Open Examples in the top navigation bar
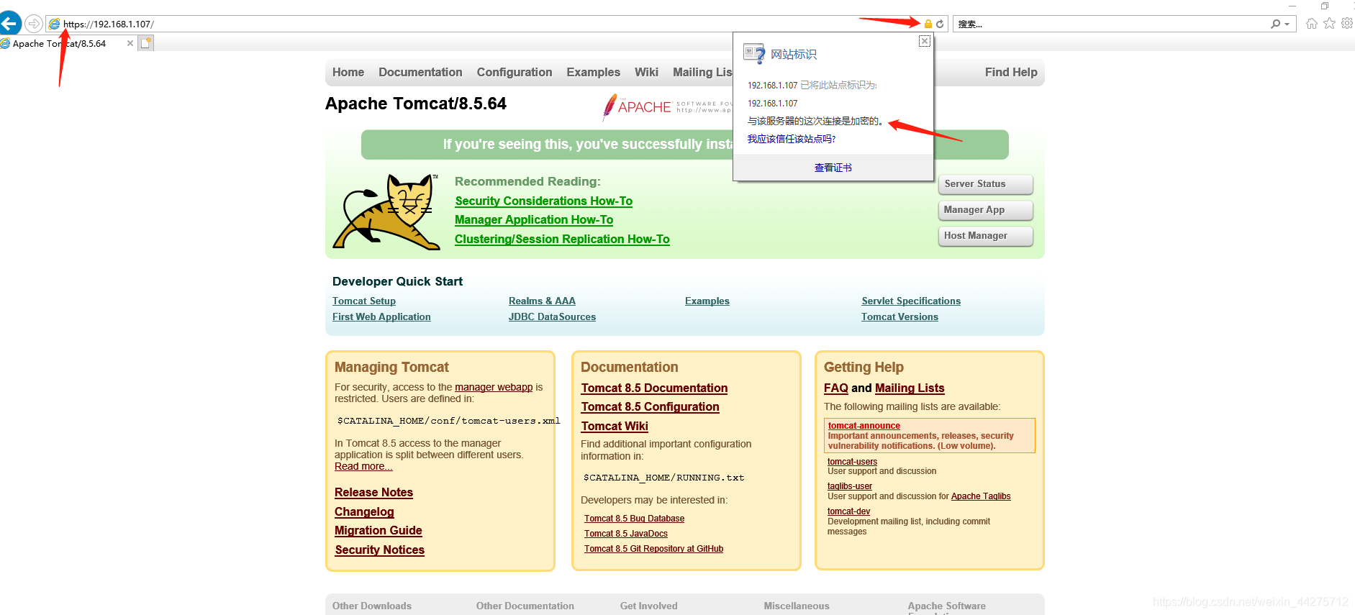Screen dimensions: 1355x615 point(593,72)
